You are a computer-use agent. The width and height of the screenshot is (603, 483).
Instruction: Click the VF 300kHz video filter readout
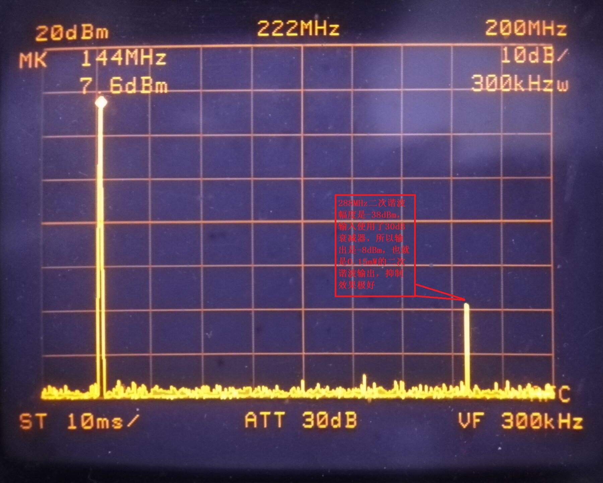(520, 421)
